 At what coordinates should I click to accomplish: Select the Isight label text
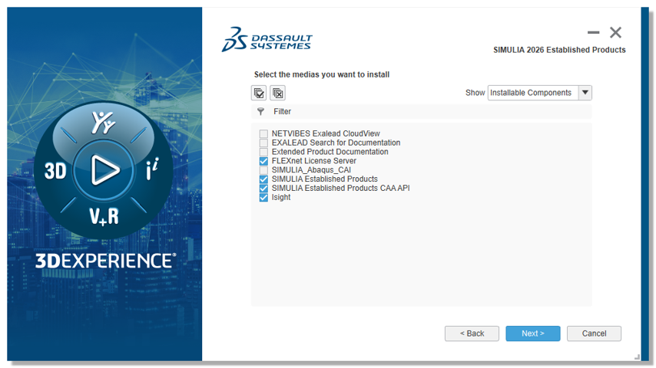(280, 197)
